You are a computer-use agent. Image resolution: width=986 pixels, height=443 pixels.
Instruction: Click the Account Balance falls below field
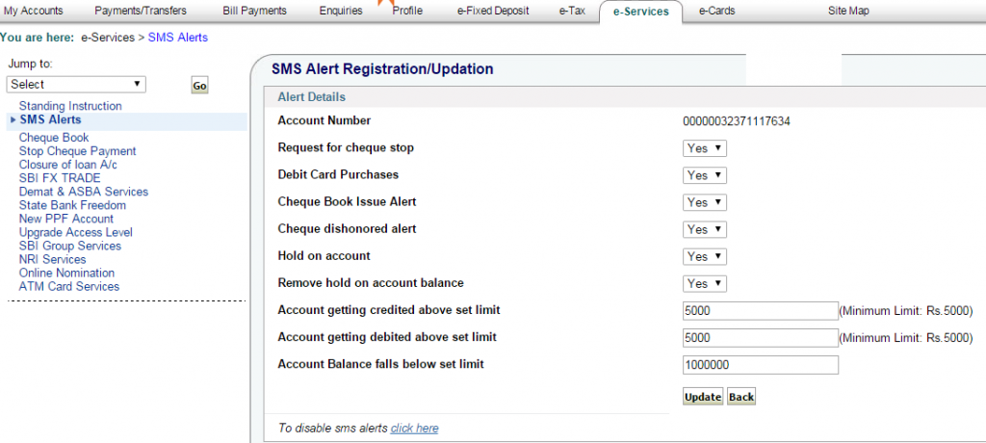coord(759,364)
